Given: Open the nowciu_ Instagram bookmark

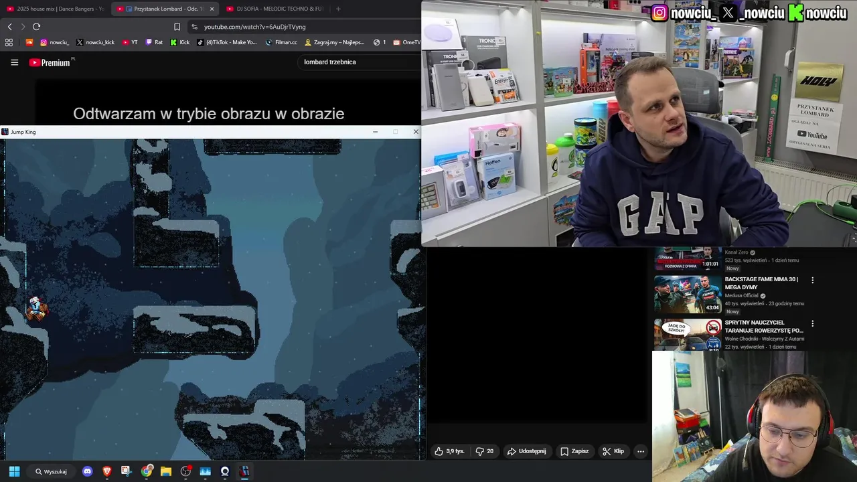Looking at the screenshot, I should click(54, 42).
